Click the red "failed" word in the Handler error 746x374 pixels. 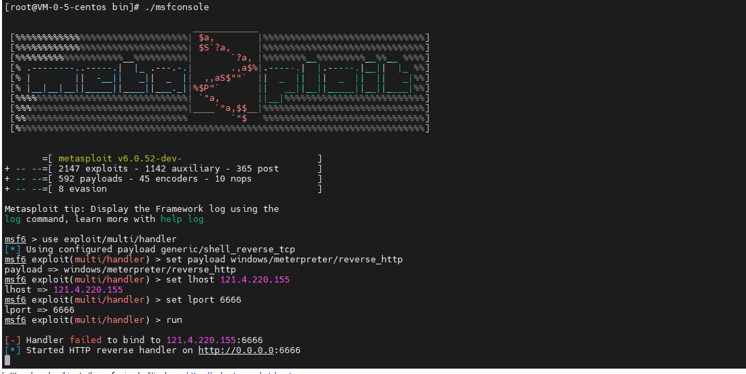click(85, 340)
